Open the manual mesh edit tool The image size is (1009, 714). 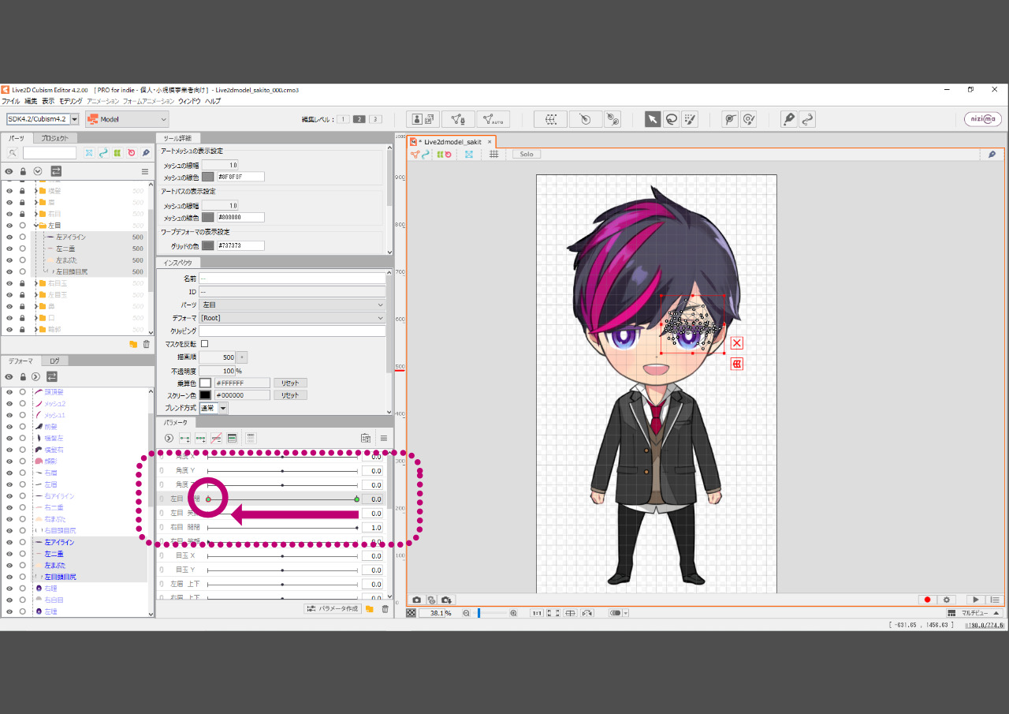coord(458,119)
